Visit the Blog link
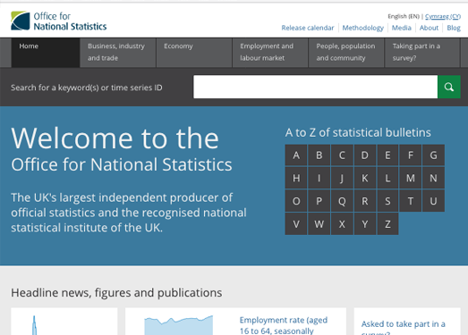The height and width of the screenshot is (335, 468). pyautogui.click(x=454, y=28)
